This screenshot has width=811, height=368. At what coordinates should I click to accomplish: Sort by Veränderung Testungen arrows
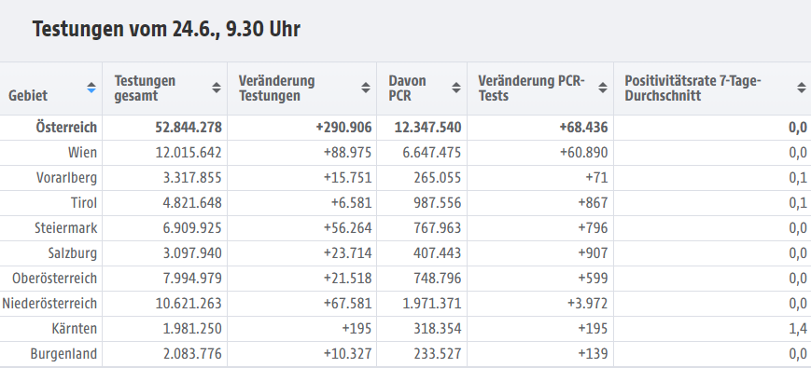coord(366,88)
